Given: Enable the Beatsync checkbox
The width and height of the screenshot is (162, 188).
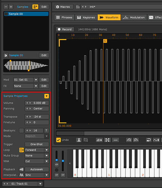Looking at the screenshot, I should (x=21, y=130).
